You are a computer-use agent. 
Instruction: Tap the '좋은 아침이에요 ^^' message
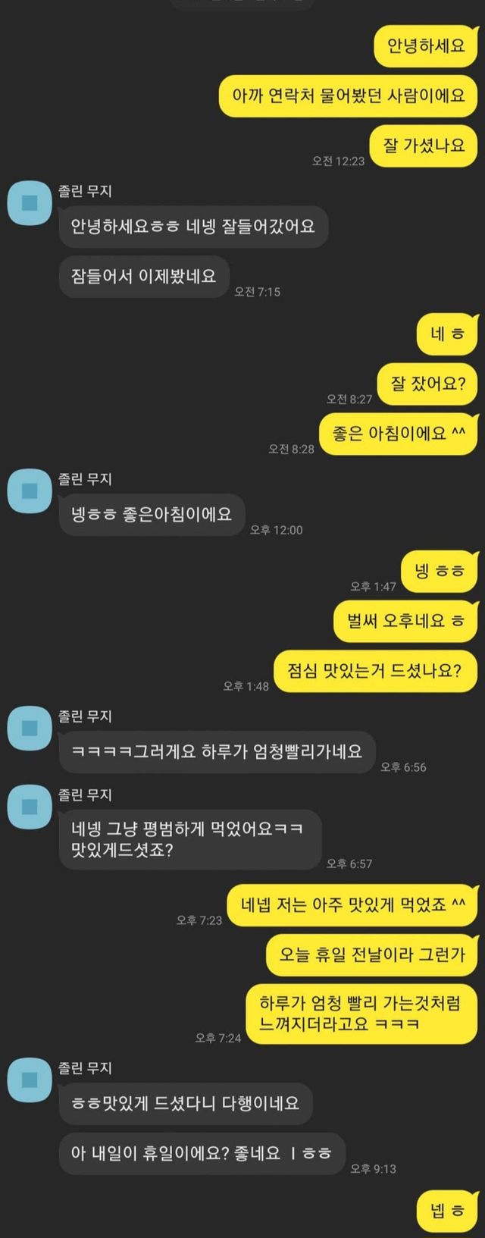tap(399, 434)
